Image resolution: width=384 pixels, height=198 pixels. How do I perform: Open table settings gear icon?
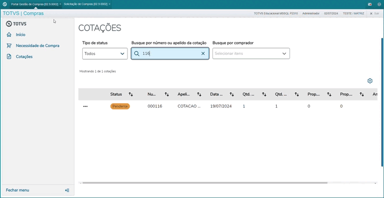pyautogui.click(x=370, y=81)
